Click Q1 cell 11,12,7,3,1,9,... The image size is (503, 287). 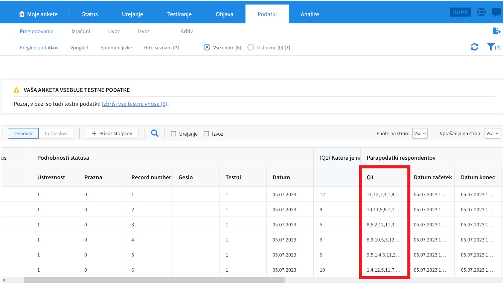tap(384, 194)
